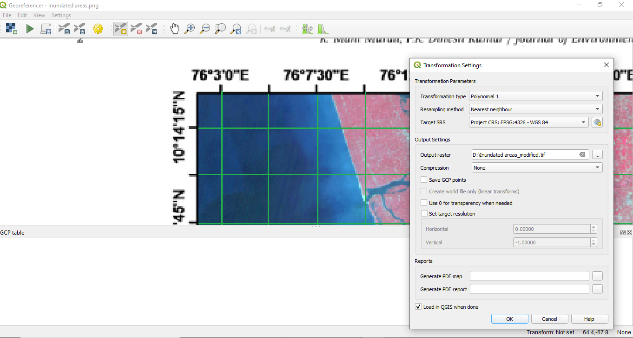The height and width of the screenshot is (338, 633).
Task: Open the Compression dropdown
Action: tap(536, 168)
